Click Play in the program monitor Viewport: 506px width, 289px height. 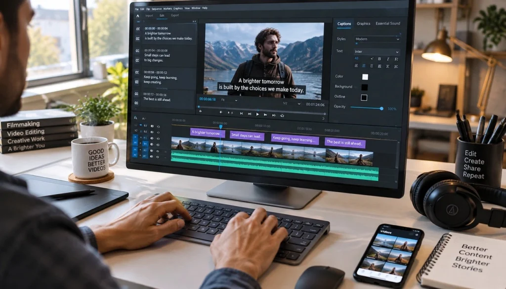click(x=257, y=114)
